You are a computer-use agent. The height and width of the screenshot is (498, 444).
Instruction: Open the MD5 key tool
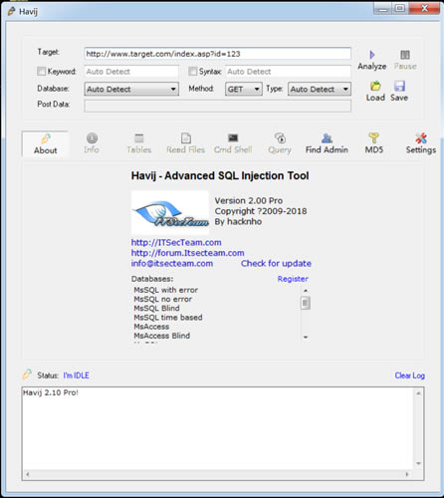click(x=374, y=143)
